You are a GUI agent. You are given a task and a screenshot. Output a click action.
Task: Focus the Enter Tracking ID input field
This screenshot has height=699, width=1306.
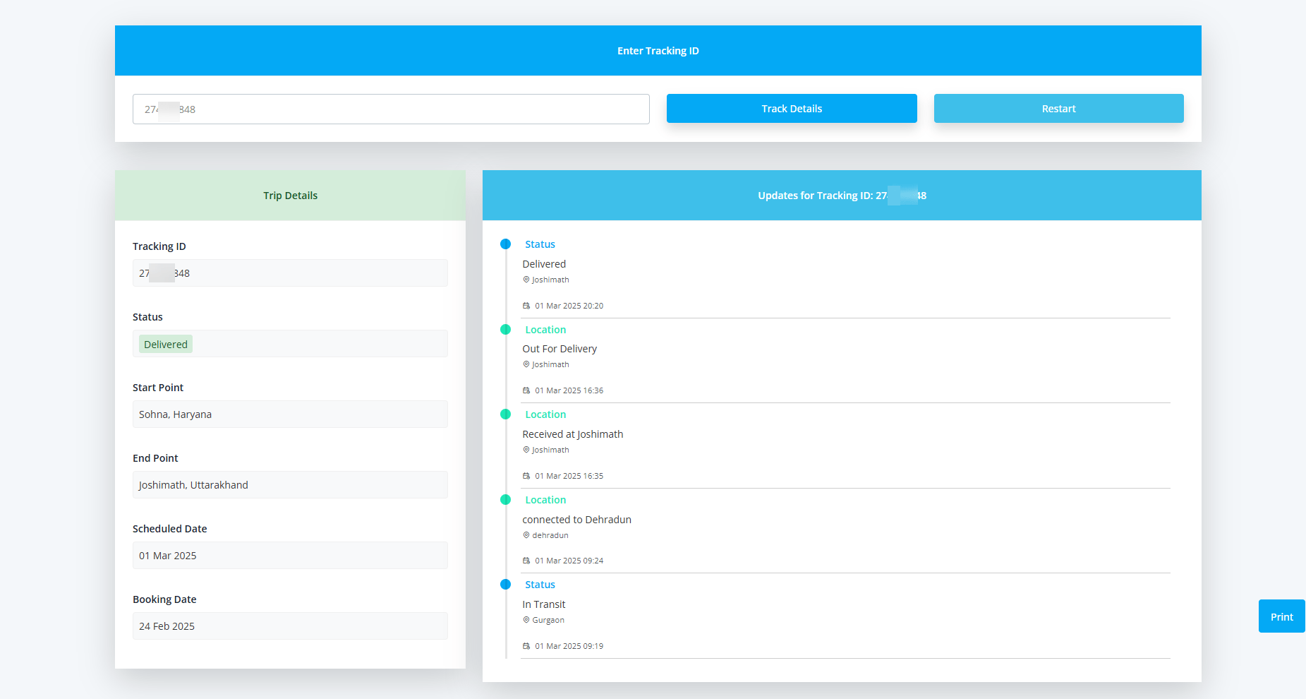(x=390, y=109)
